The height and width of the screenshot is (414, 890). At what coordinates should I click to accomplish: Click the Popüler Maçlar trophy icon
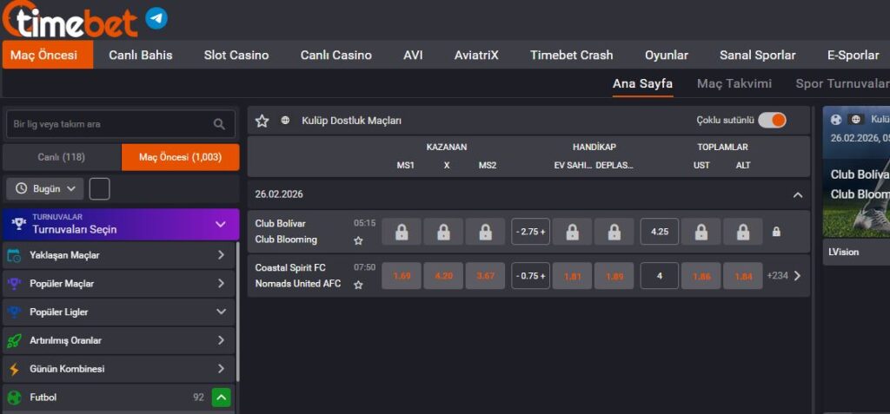point(14,284)
